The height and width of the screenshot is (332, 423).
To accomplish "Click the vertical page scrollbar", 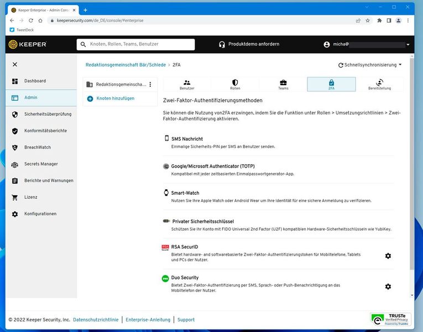I will pos(412,164).
